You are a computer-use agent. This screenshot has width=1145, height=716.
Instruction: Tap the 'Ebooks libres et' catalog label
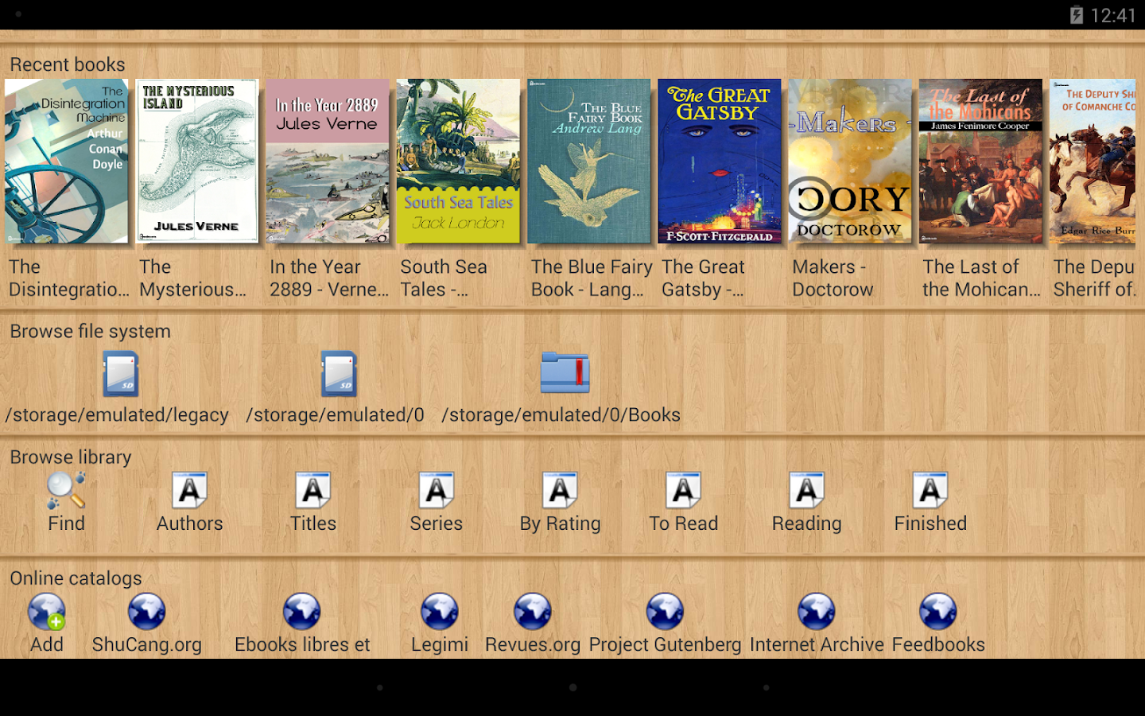(x=302, y=644)
